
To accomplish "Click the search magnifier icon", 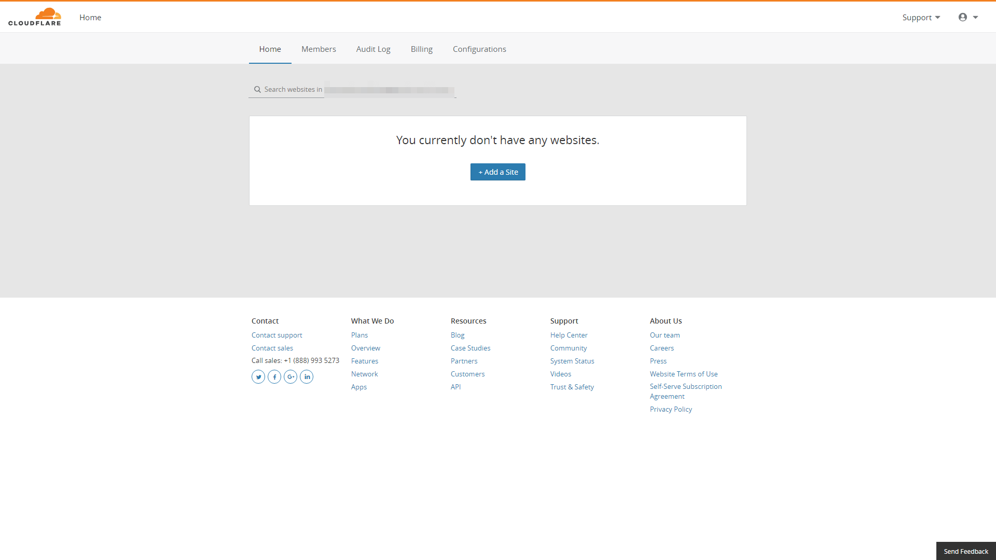I will pos(258,89).
